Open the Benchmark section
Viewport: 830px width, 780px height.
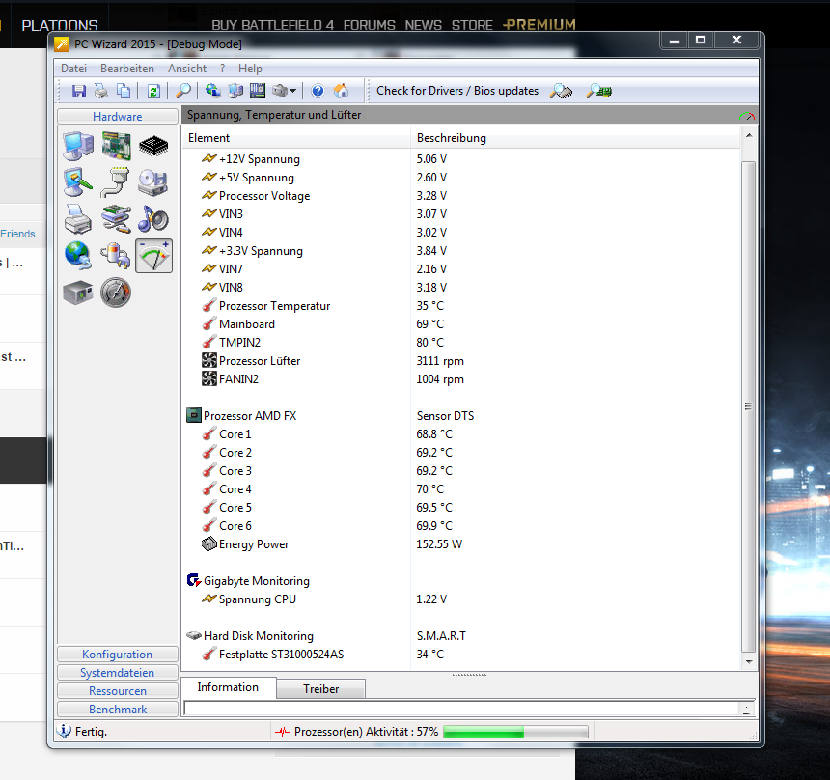[118, 709]
